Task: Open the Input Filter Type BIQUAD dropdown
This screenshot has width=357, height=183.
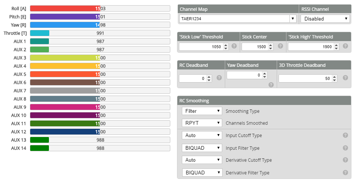Action: coord(202,148)
